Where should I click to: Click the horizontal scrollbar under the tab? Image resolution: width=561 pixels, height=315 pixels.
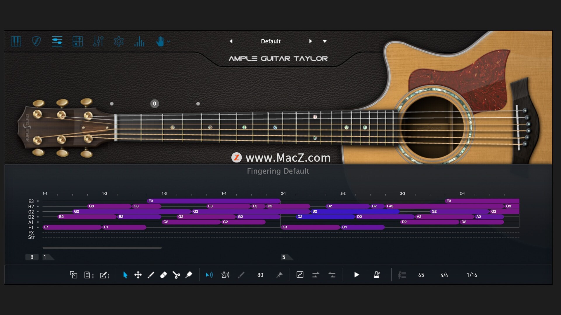(x=102, y=248)
